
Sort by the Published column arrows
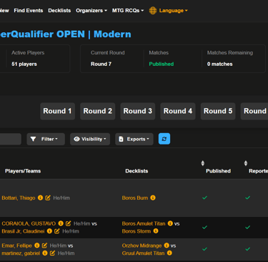point(202,163)
